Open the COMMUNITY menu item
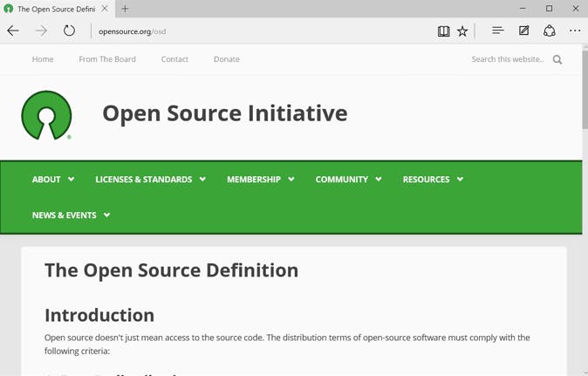 342,179
